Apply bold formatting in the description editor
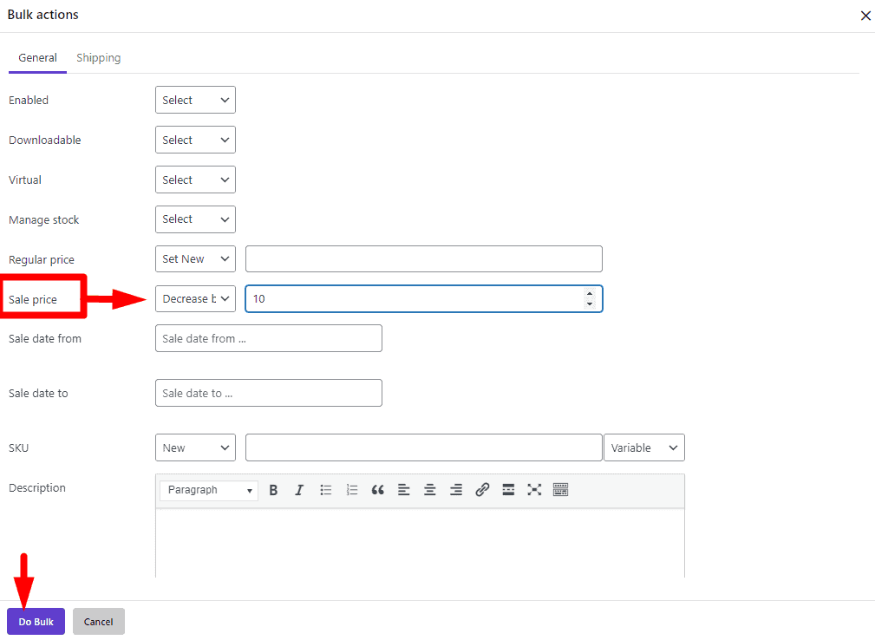875x640 pixels. point(273,489)
